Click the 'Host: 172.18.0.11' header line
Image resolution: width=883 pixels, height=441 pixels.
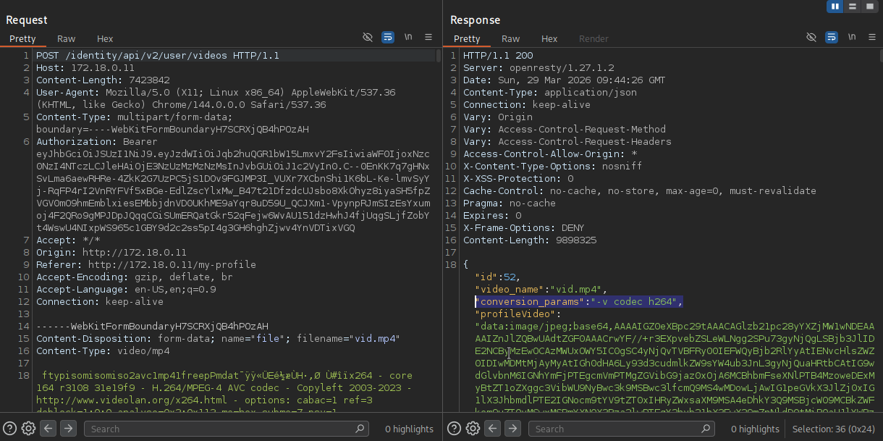(85, 68)
